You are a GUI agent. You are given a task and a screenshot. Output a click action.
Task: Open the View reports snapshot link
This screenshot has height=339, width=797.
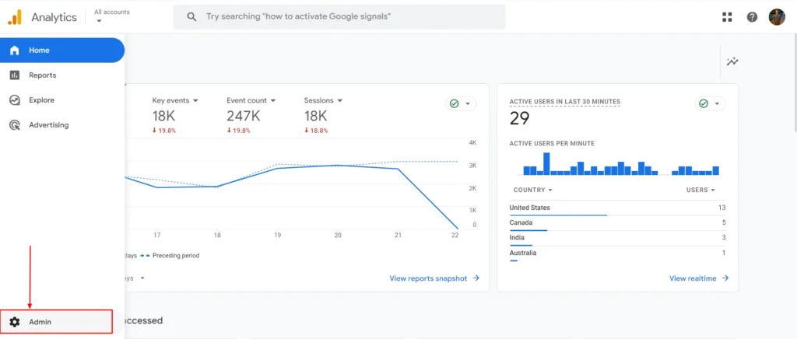point(434,278)
